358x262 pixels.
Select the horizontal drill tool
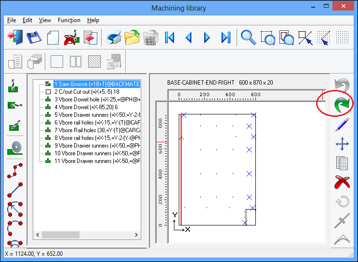click(x=15, y=105)
